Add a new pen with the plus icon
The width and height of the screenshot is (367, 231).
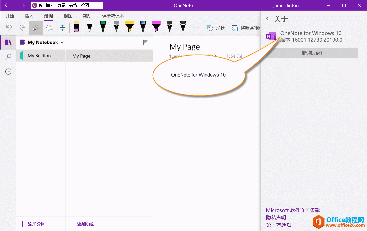coord(196,28)
